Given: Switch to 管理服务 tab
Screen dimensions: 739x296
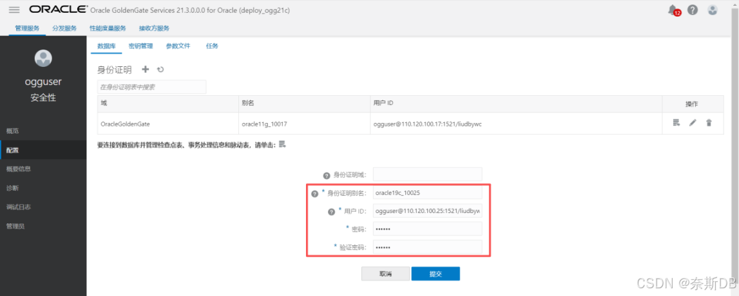Looking at the screenshot, I should pyautogui.click(x=27, y=28).
